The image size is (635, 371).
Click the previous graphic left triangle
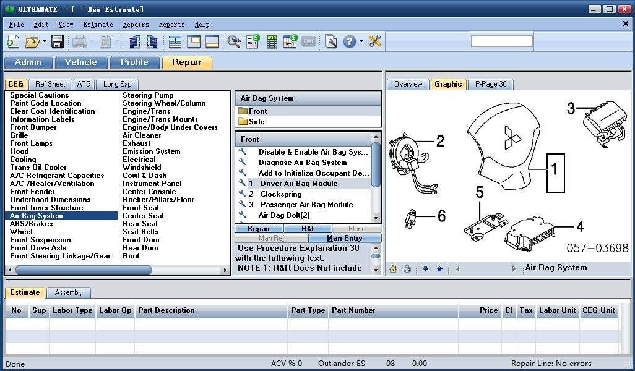coord(457,268)
